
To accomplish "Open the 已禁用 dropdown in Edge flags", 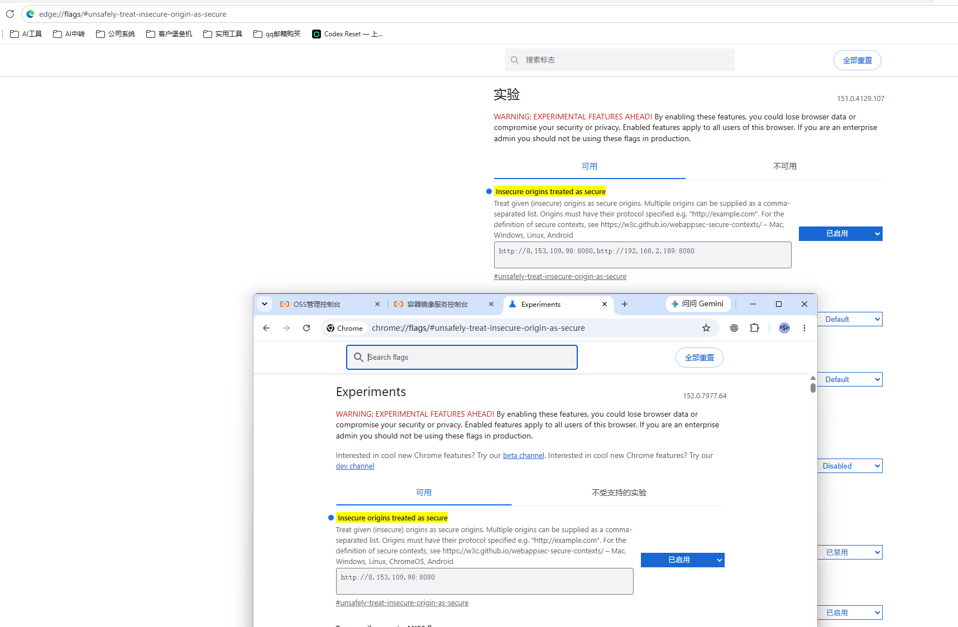I will pyautogui.click(x=850, y=552).
